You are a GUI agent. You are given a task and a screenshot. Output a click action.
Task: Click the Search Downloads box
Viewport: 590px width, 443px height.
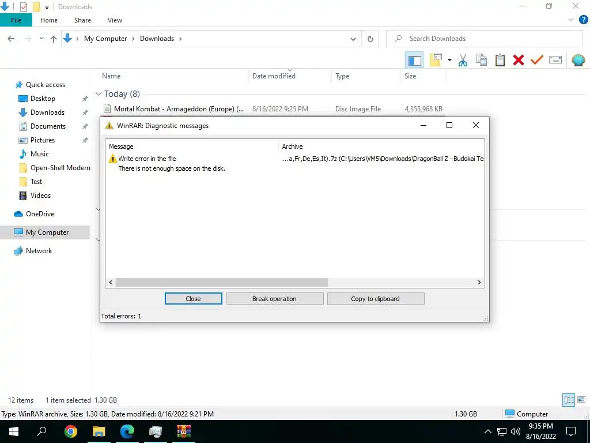484,39
